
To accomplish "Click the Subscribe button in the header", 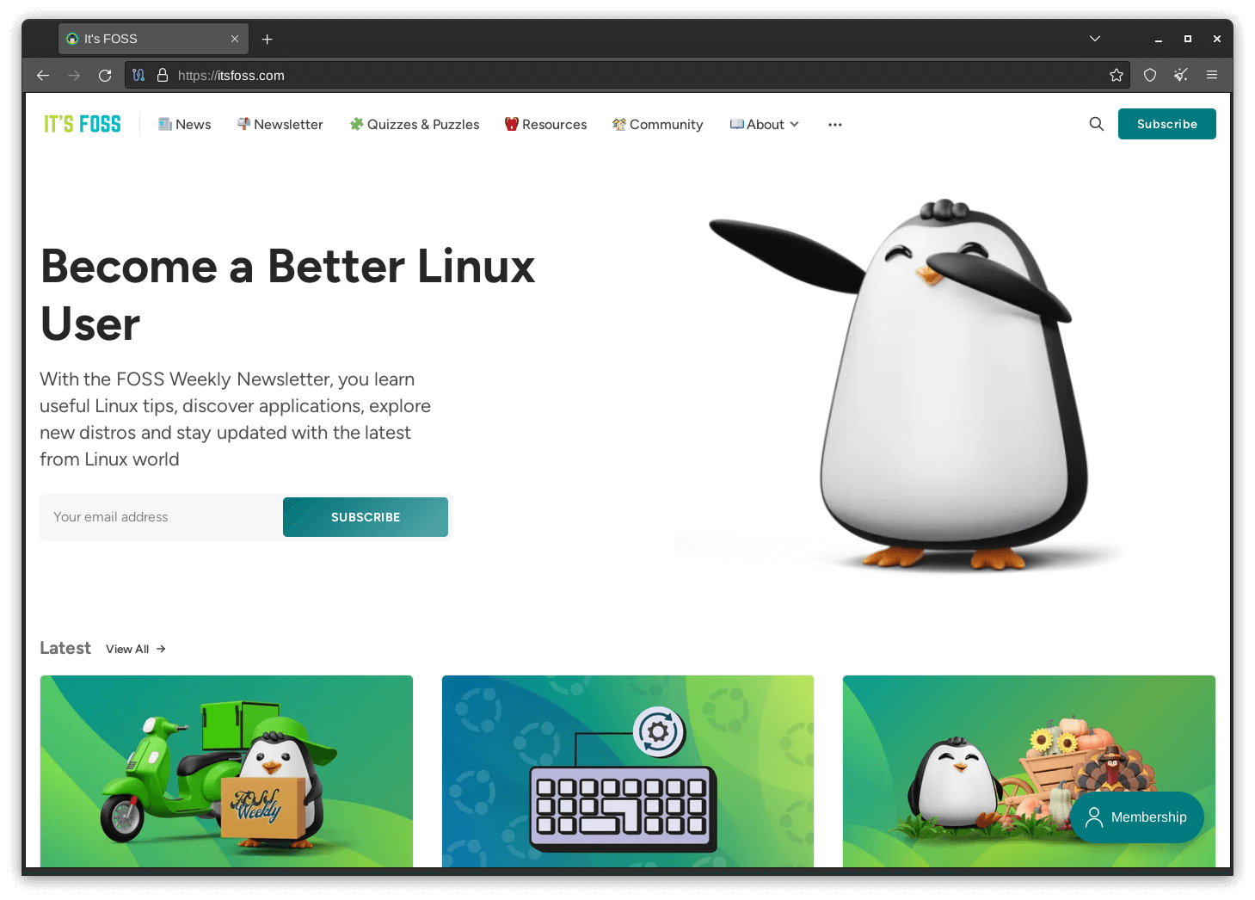I will [1166, 124].
